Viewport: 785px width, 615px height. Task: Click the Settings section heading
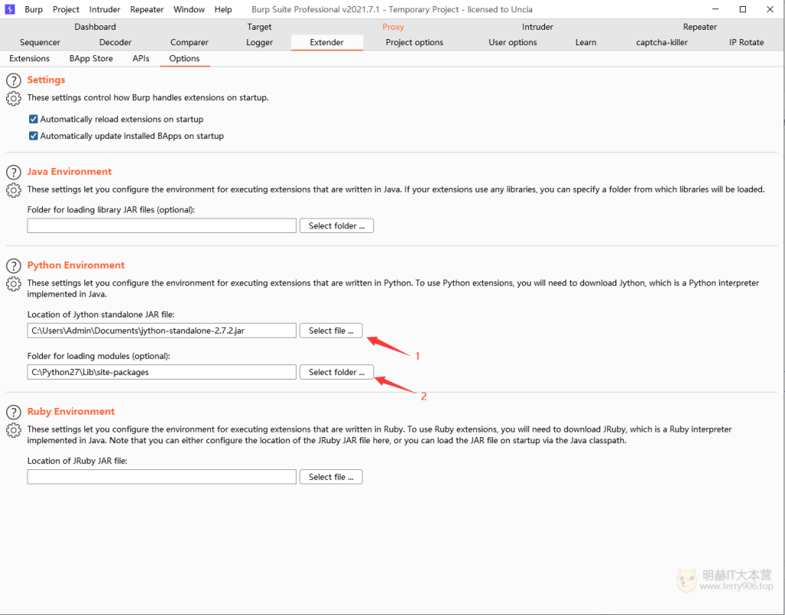coord(46,80)
